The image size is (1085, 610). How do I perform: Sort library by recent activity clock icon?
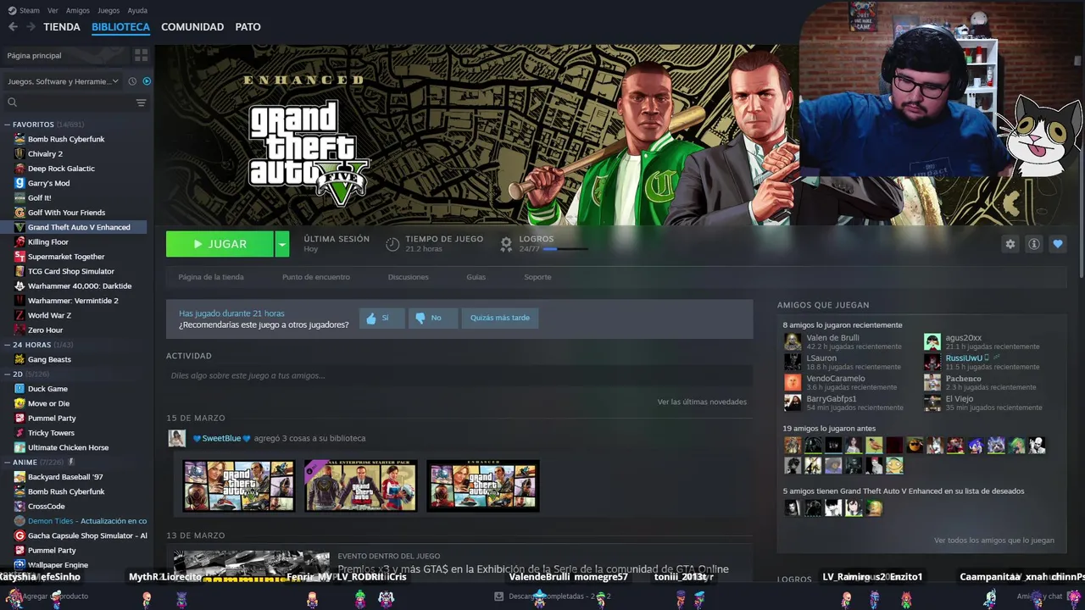[132, 81]
